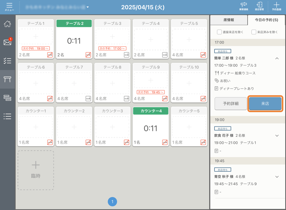Click 青空 秋子 様 reservation name
The height and width of the screenshot is (210, 286).
point(224,177)
